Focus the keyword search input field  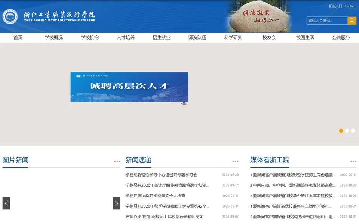327,21
